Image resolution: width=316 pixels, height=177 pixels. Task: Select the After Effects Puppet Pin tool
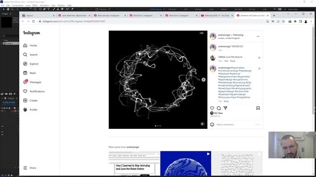pyautogui.click(x=72, y=9)
